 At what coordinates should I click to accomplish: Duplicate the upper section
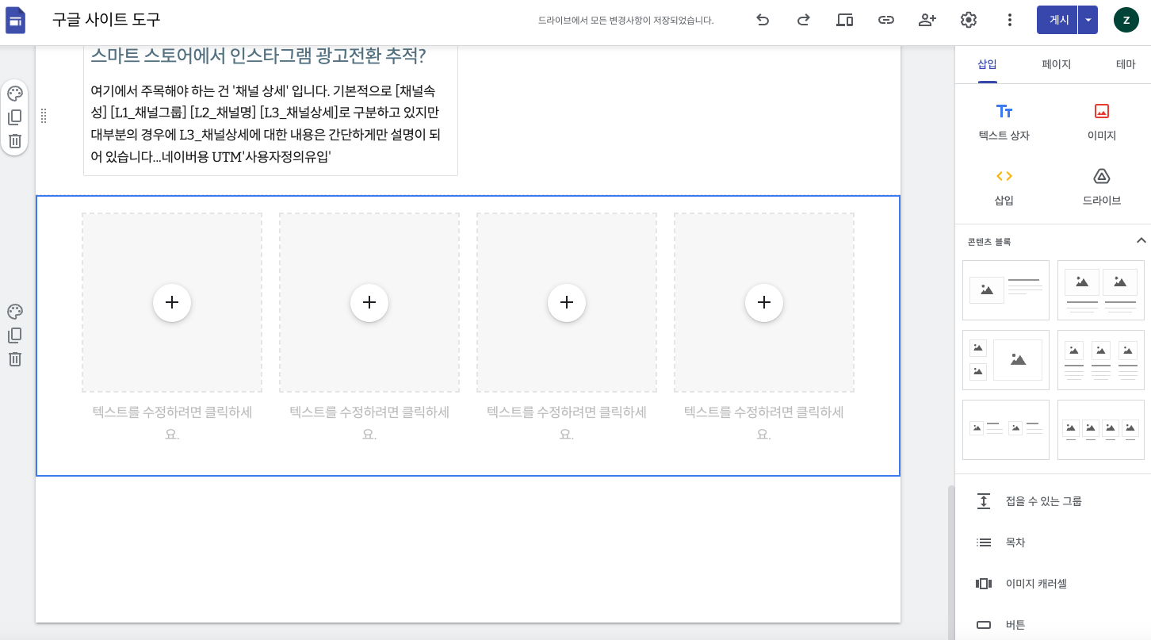[x=15, y=117]
